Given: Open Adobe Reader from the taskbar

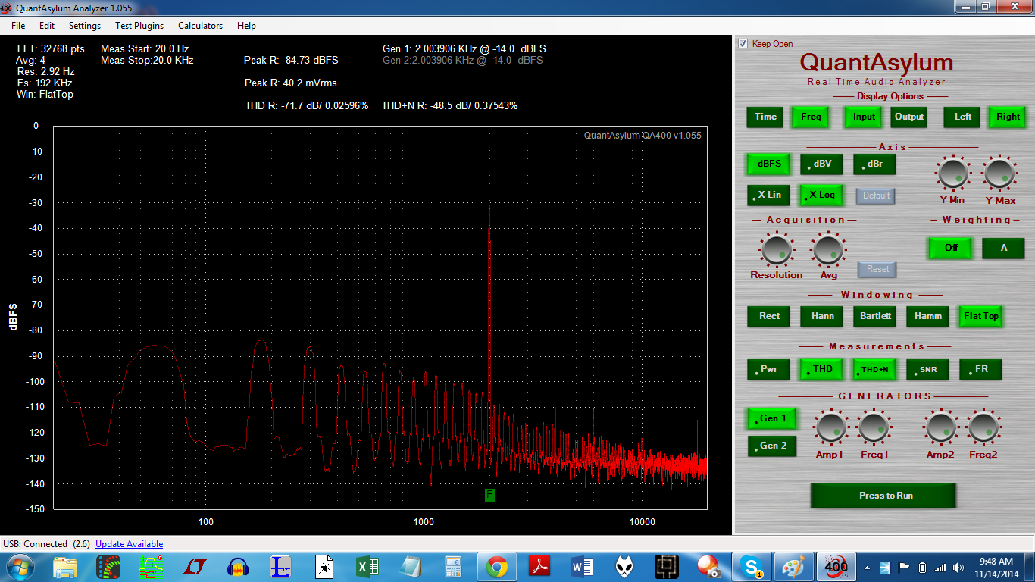Looking at the screenshot, I should point(538,567).
